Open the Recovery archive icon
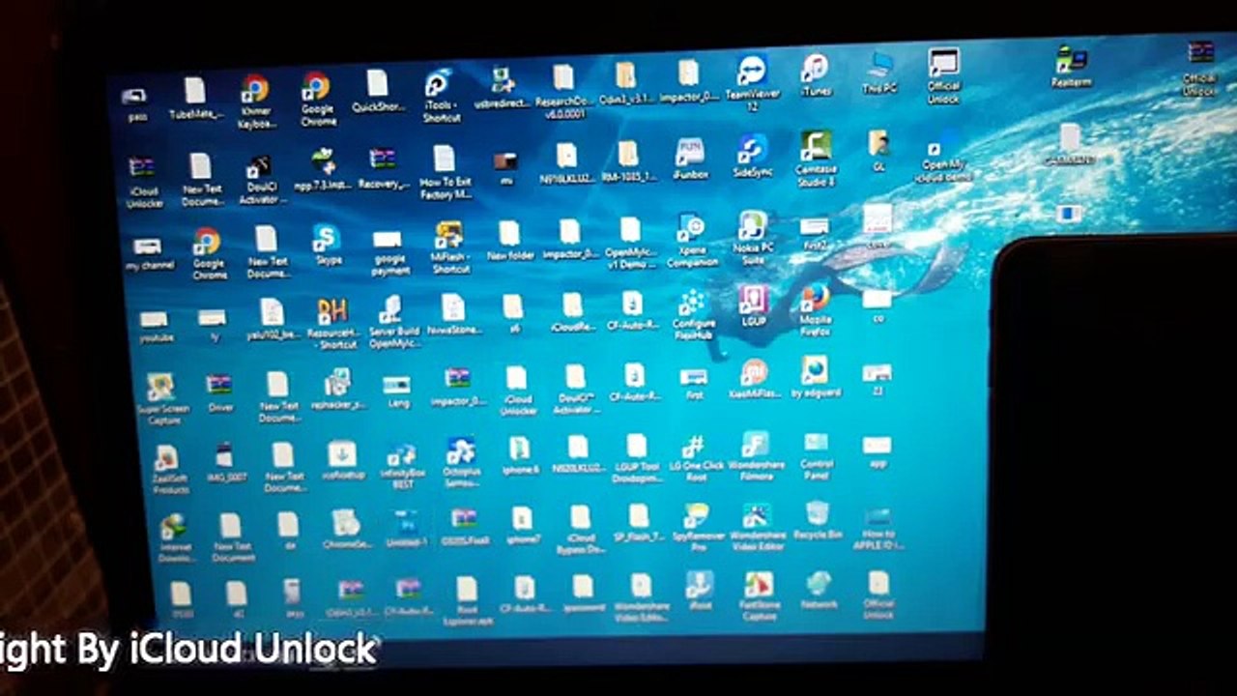Viewport: 1237px width, 696px height. point(383,167)
